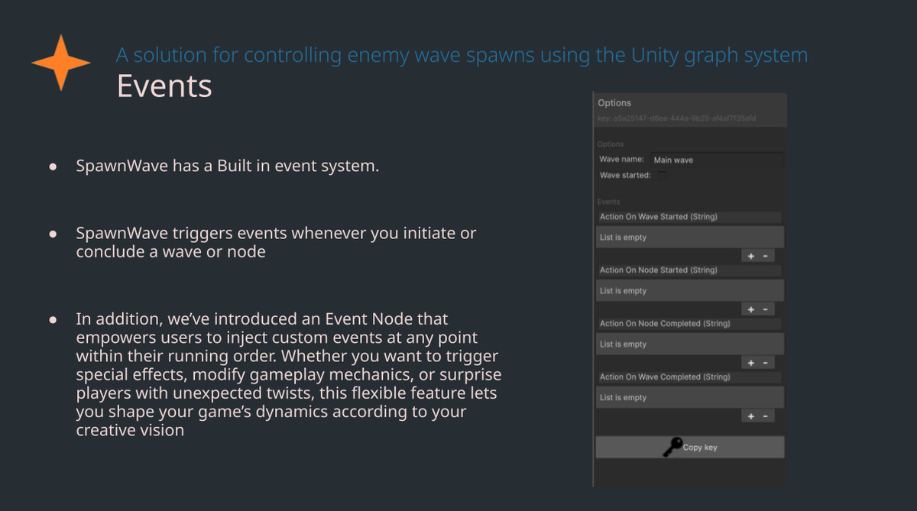Click the Copy key button
Viewport: 917px width, 511px height.
pos(690,447)
